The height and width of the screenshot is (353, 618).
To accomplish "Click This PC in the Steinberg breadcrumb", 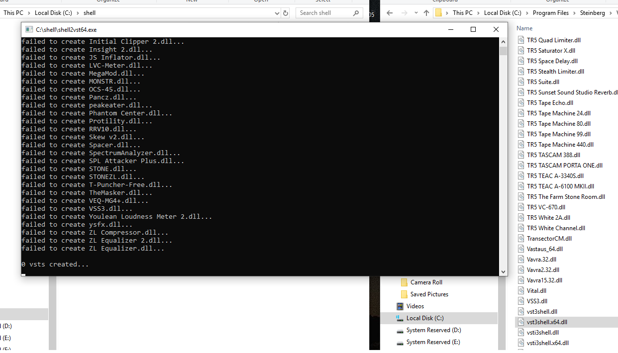I will click(x=462, y=13).
